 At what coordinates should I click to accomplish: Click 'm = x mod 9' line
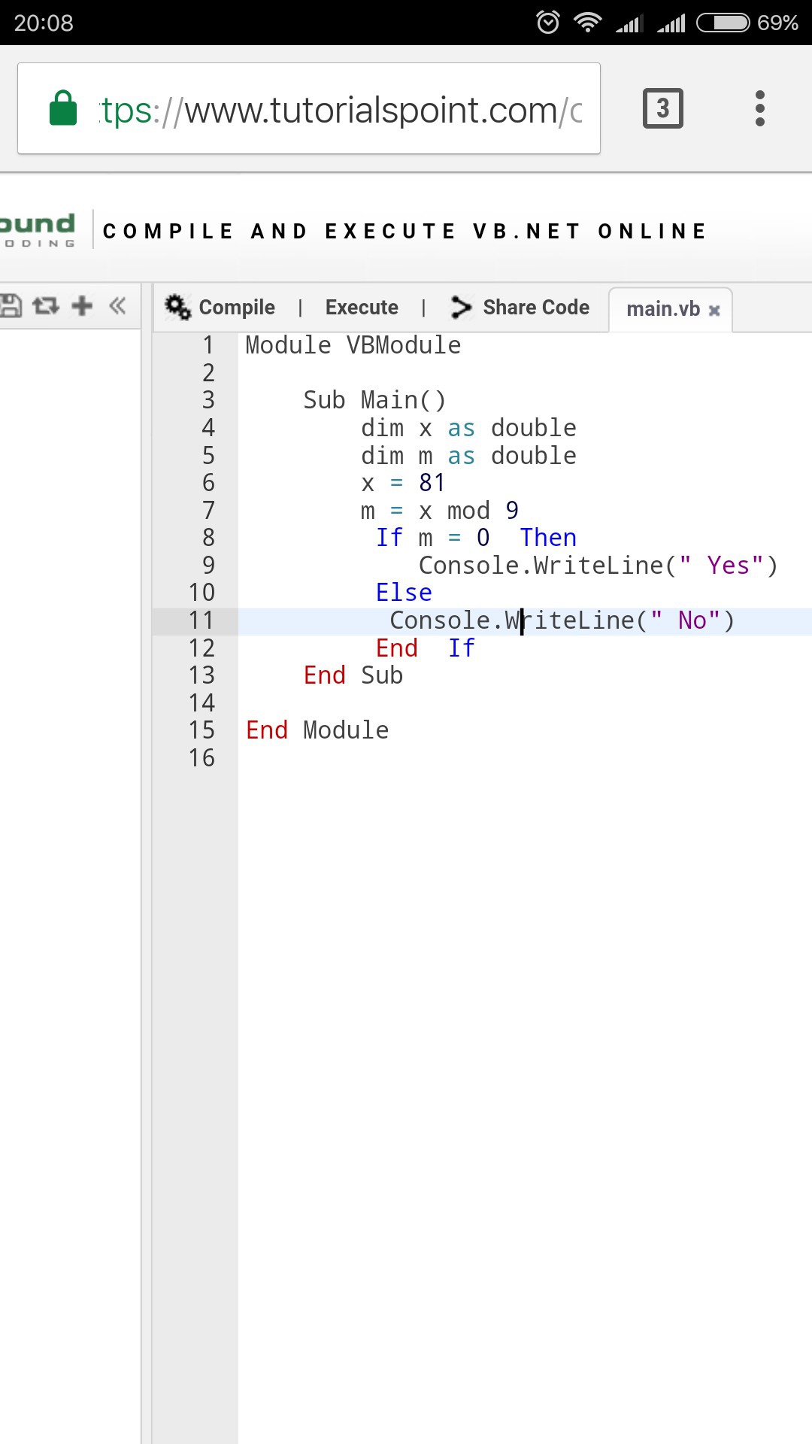(x=440, y=511)
